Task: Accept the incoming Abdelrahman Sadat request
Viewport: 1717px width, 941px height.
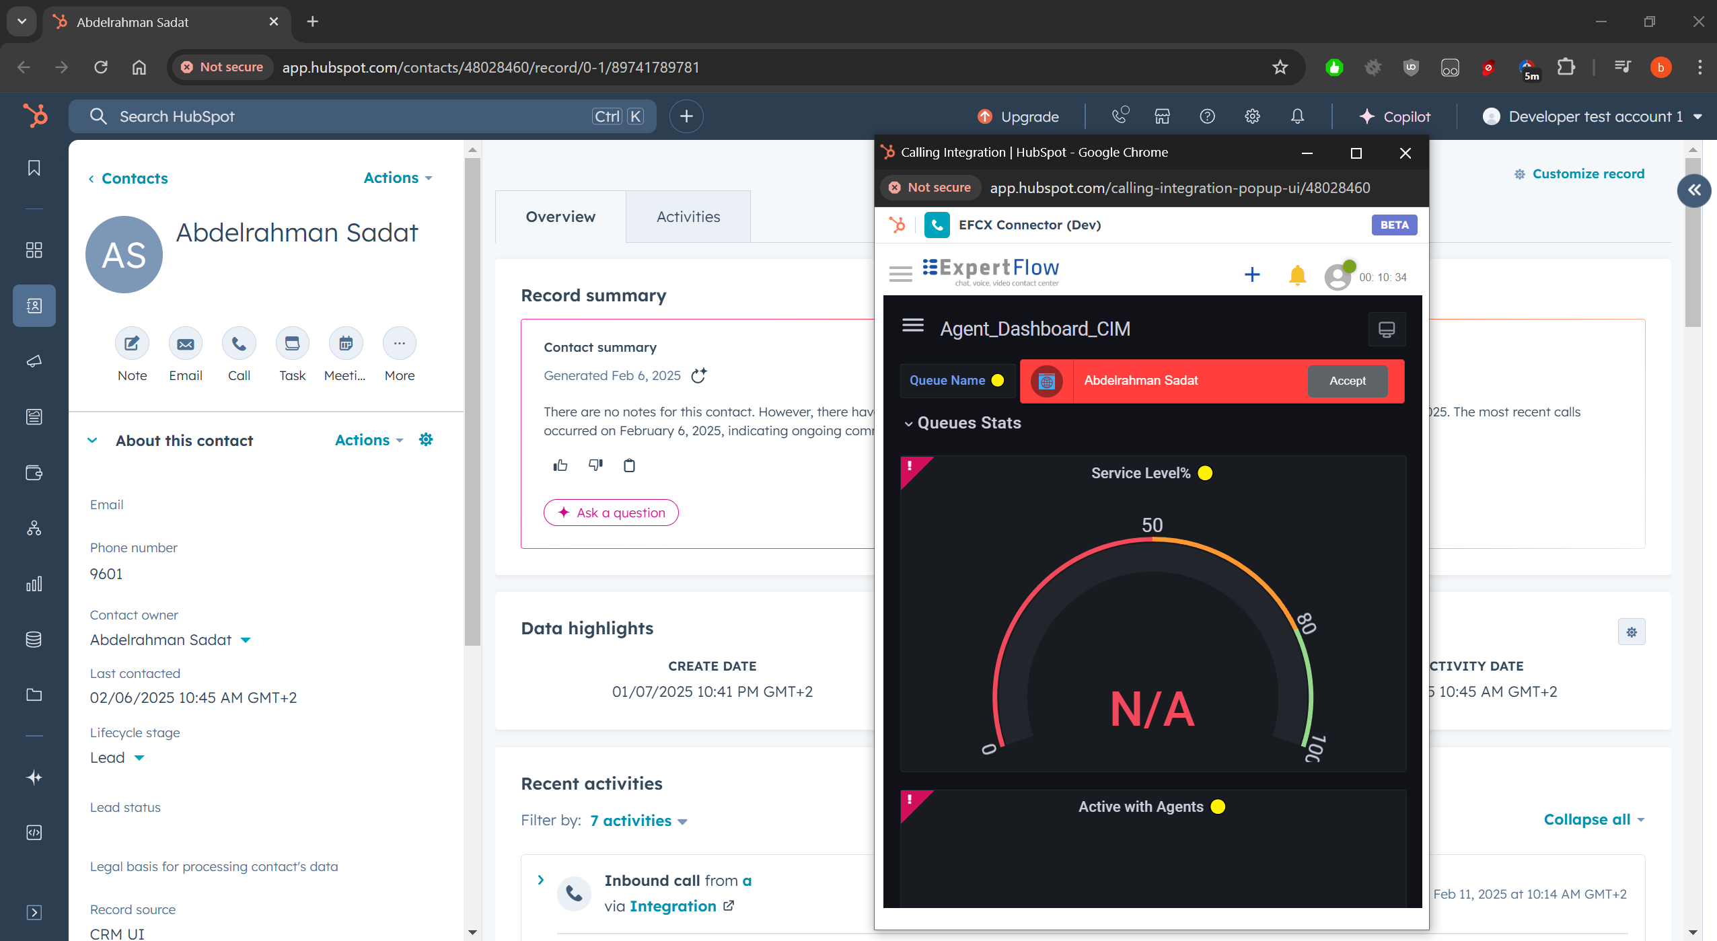Action: pos(1347,381)
